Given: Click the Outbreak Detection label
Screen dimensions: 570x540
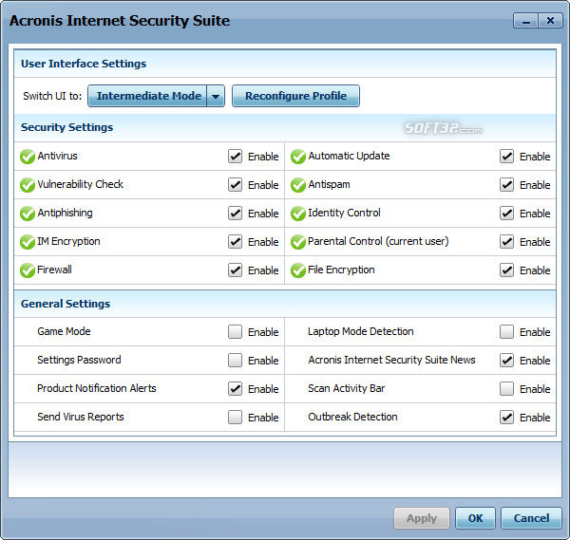Looking at the screenshot, I should pyautogui.click(x=352, y=417).
